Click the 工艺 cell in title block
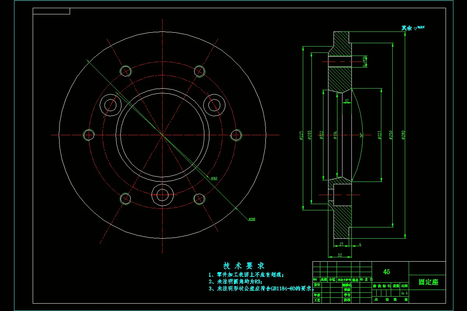 (x=316, y=300)
